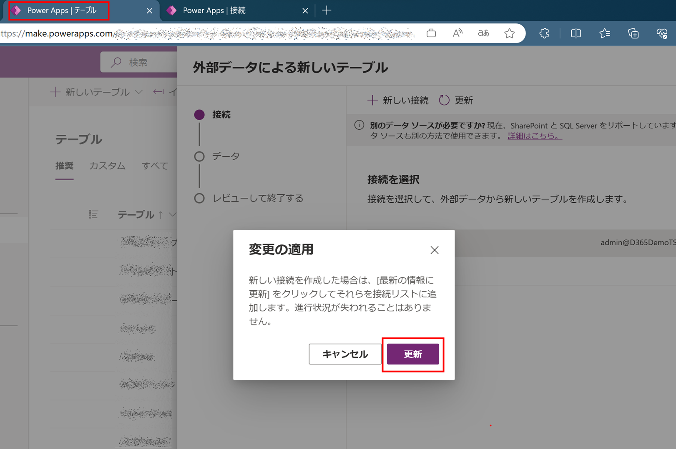Click the plus icon for 新しい接続
The width and height of the screenshot is (676, 458).
372,100
